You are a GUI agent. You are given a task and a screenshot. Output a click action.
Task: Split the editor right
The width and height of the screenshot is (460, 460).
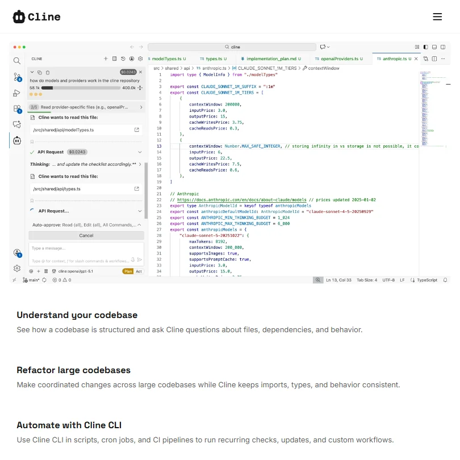point(434,58)
